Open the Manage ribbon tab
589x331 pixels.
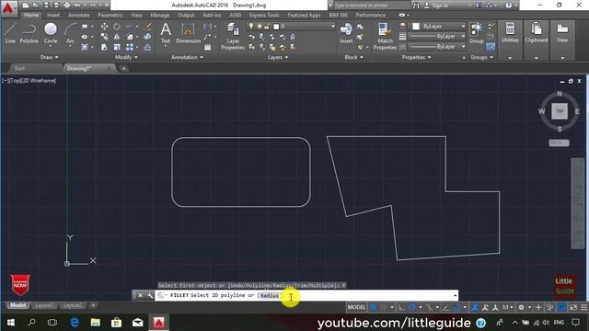(x=159, y=15)
